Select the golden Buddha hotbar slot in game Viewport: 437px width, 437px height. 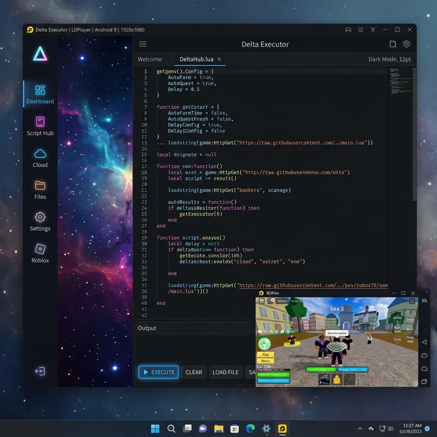337,379
